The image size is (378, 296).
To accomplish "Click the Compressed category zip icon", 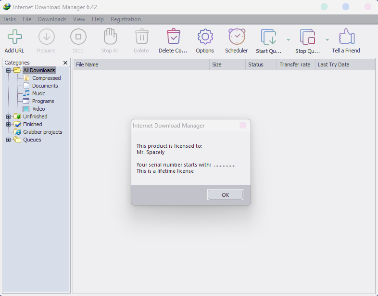I will [x=26, y=78].
